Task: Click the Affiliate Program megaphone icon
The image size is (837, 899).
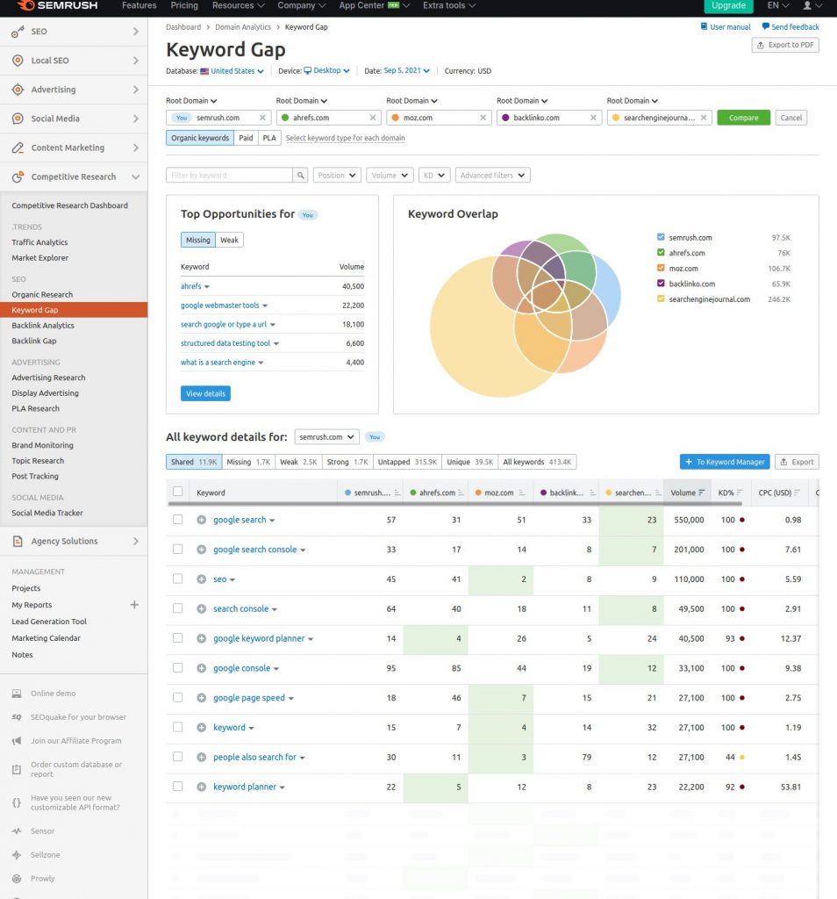Action: [x=17, y=741]
